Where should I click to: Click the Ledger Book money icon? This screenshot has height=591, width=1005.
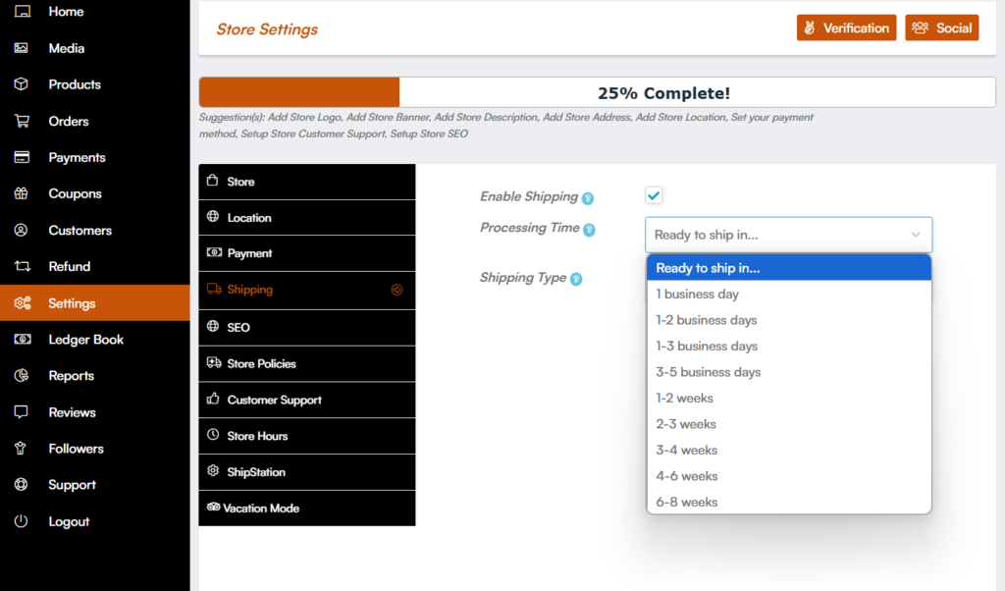tap(22, 340)
